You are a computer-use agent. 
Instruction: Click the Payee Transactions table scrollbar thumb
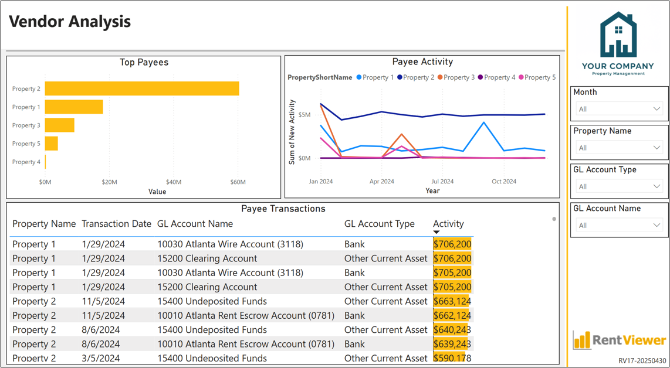(554, 219)
